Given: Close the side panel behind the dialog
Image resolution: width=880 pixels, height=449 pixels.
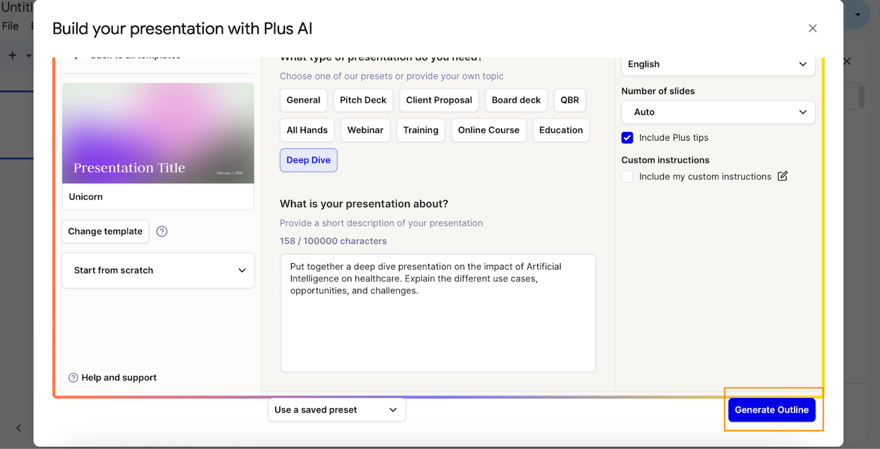Looking at the screenshot, I should pyautogui.click(x=848, y=62).
